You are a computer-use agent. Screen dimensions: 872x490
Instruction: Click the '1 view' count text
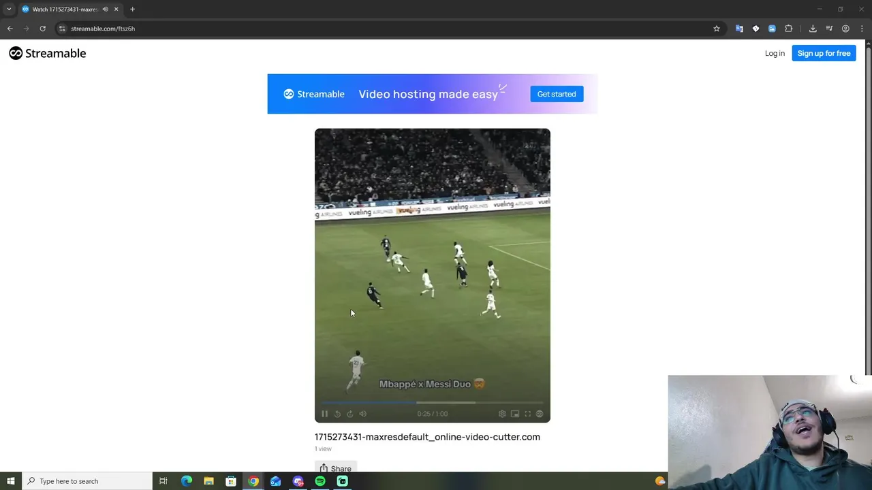click(323, 449)
